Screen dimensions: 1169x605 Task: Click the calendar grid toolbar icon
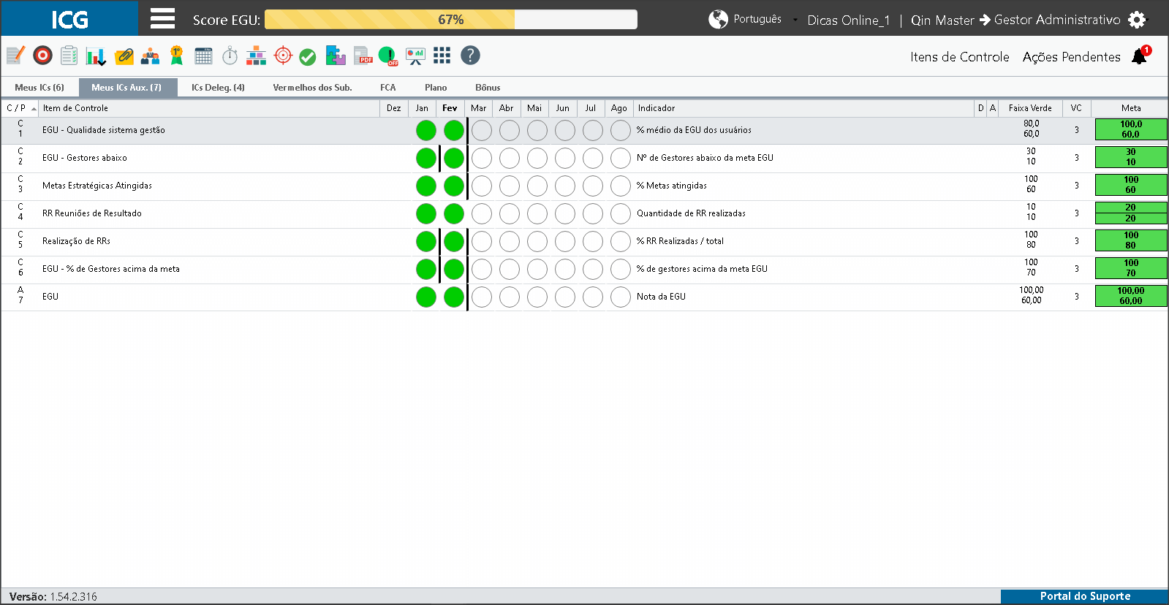203,56
